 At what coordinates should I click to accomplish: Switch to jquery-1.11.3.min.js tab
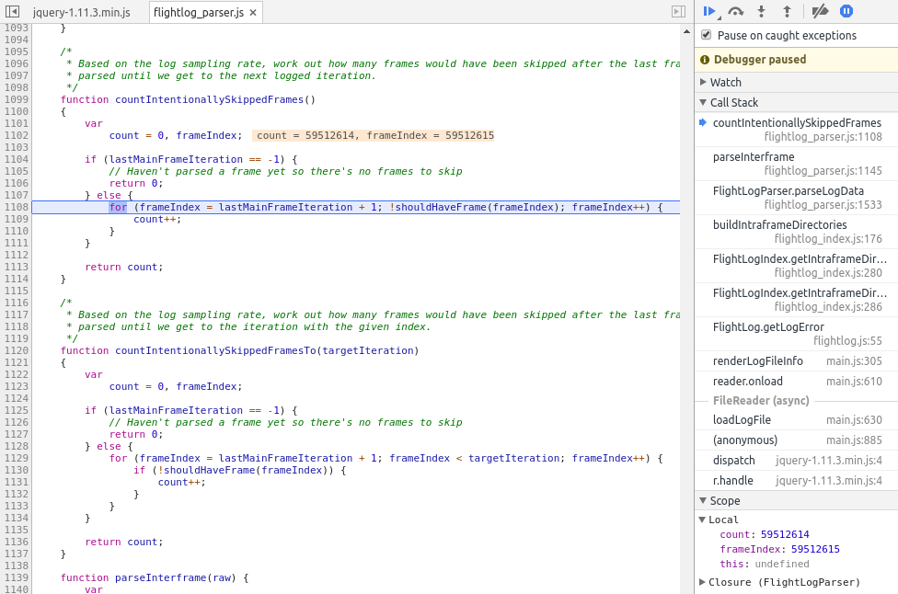tap(81, 12)
